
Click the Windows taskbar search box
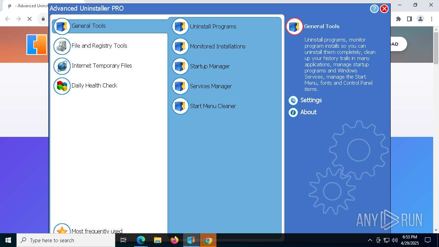click(66, 240)
